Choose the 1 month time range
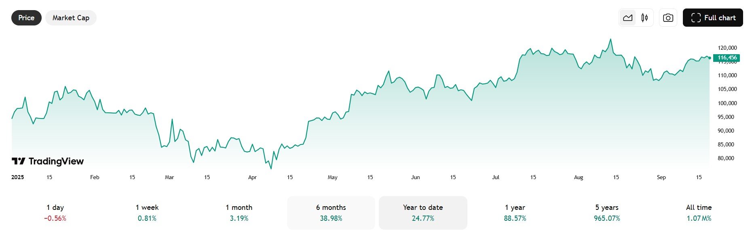The width and height of the screenshot is (752, 241). pyautogui.click(x=239, y=213)
